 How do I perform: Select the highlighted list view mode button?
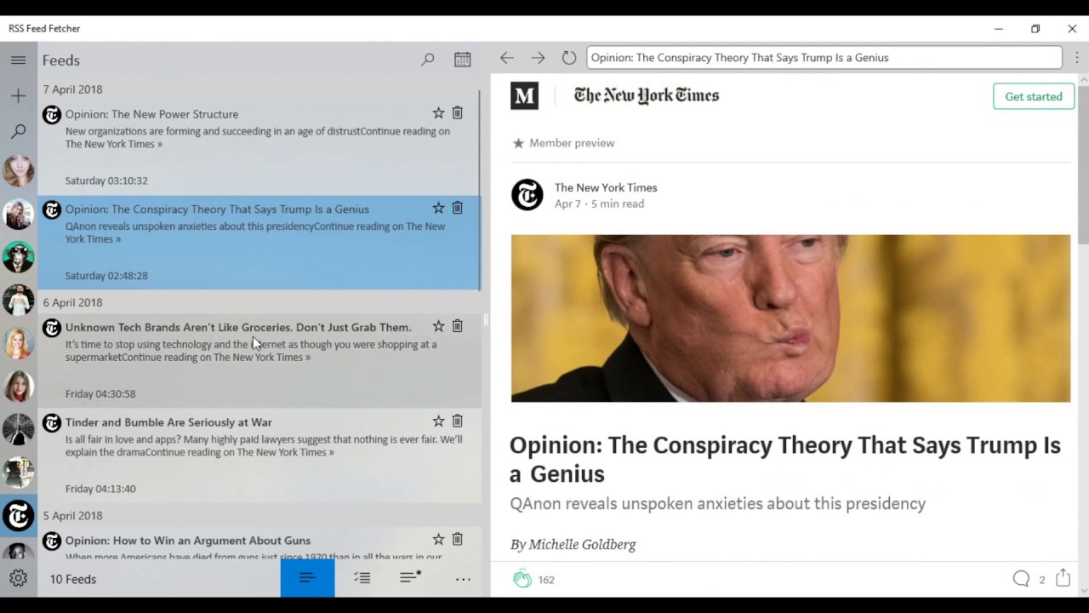click(307, 578)
